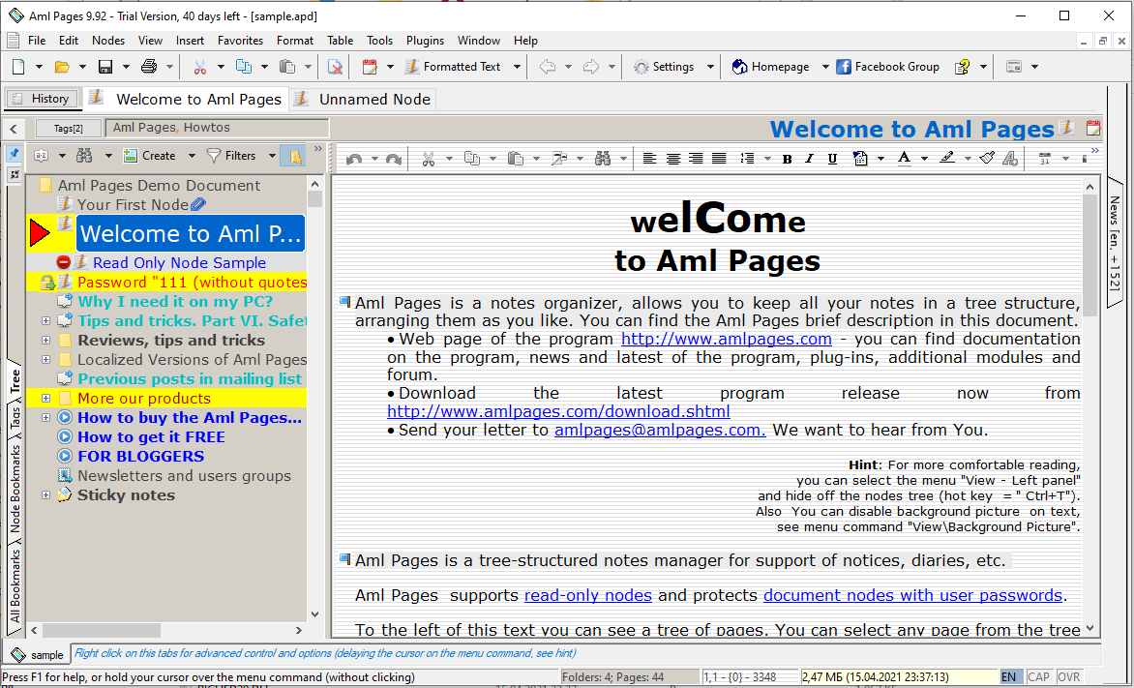Toggle underline formatting

pyautogui.click(x=832, y=159)
